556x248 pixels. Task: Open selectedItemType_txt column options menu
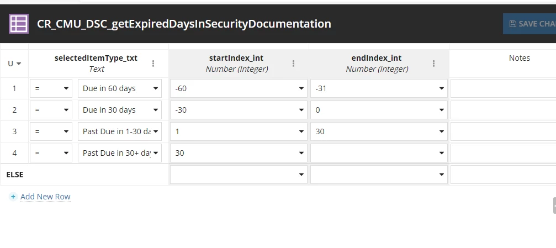click(x=153, y=64)
